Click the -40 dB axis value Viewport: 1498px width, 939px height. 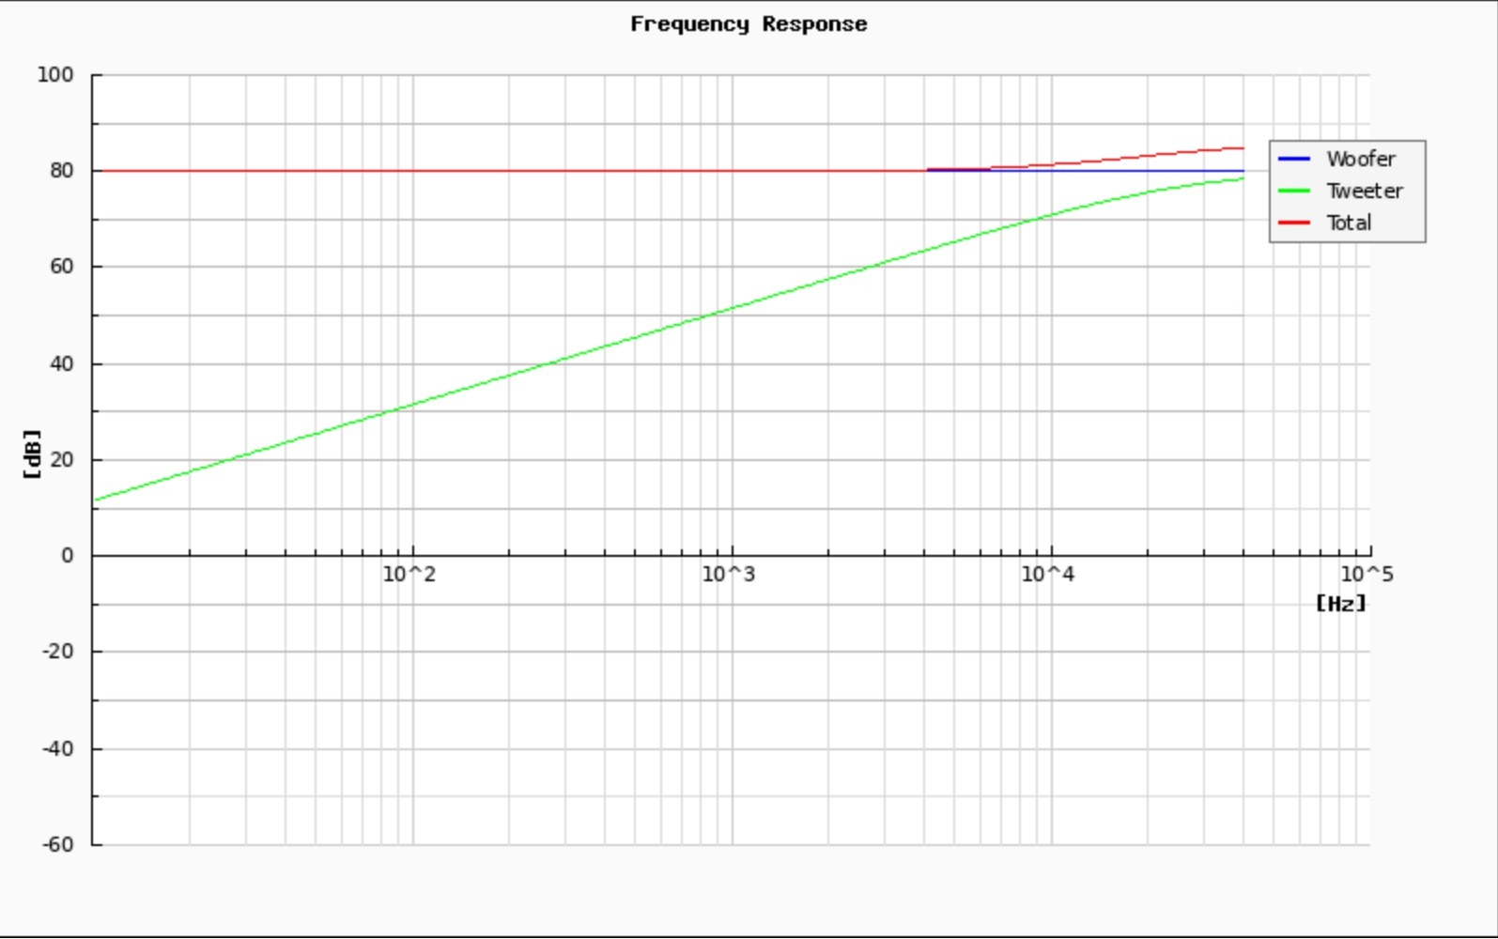point(58,749)
